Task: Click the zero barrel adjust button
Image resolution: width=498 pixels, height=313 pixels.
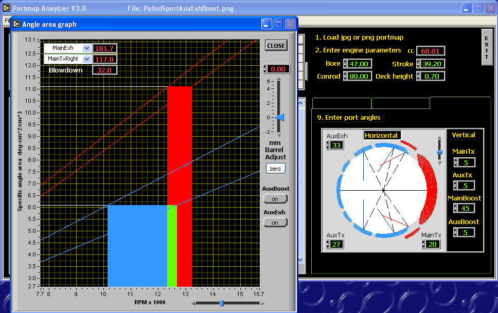Action: point(275,169)
